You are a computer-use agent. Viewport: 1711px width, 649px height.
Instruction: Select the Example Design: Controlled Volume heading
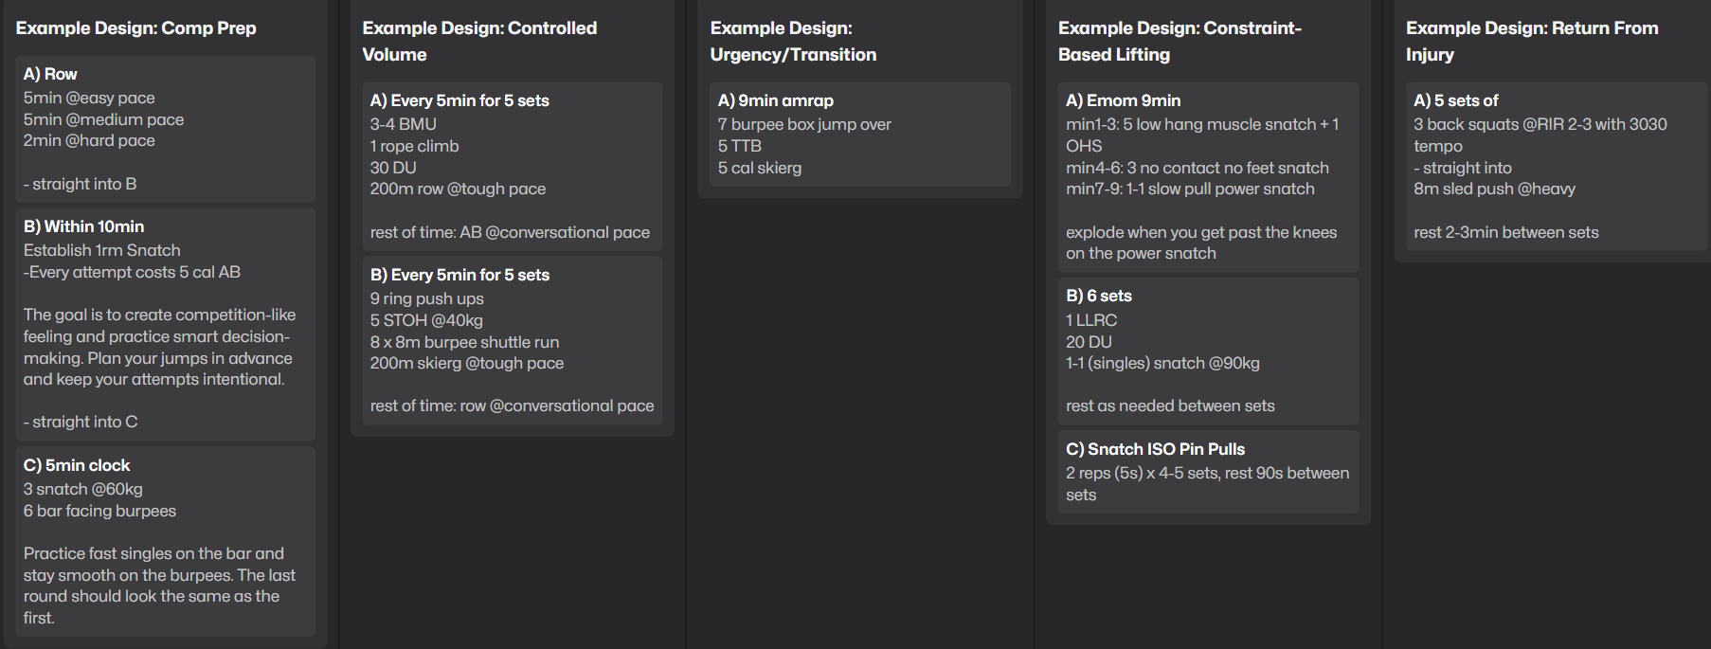click(479, 41)
